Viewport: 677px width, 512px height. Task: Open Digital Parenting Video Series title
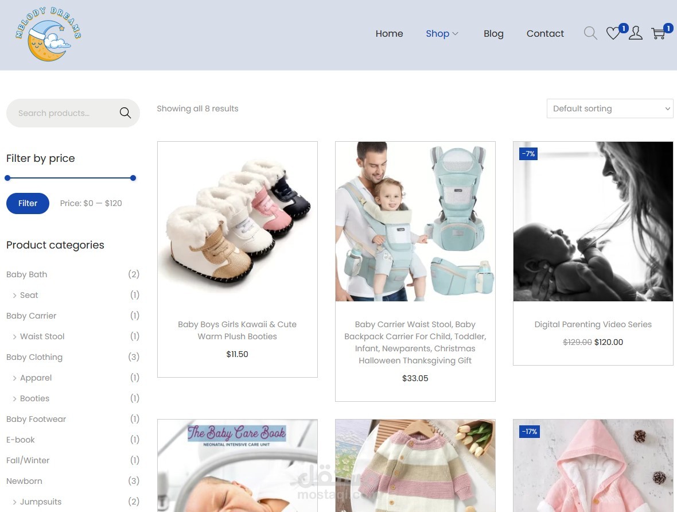pos(593,324)
